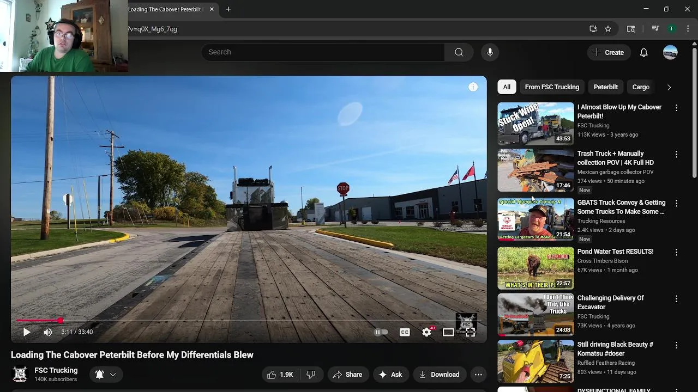The height and width of the screenshot is (392, 698).
Task: Open subscription notification bell dropdown
Action: pyautogui.click(x=106, y=375)
